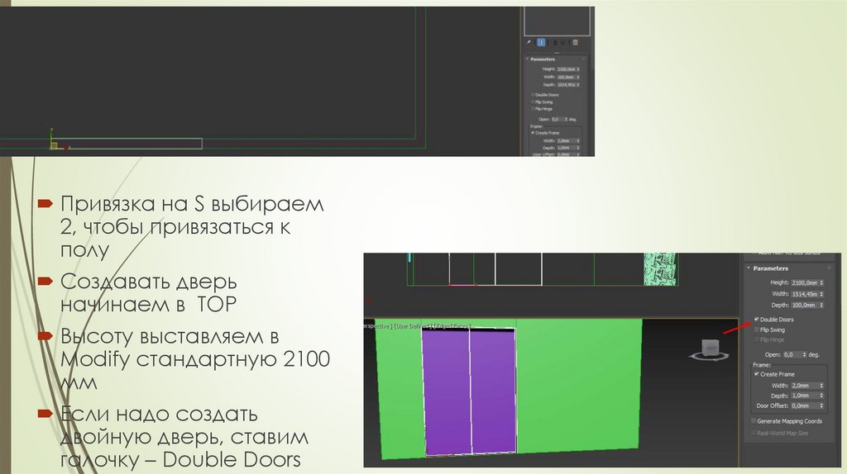Viewport: 847px width, 474px height.
Task: Click the Frame Depth field showing 1,0mm
Action: point(805,396)
